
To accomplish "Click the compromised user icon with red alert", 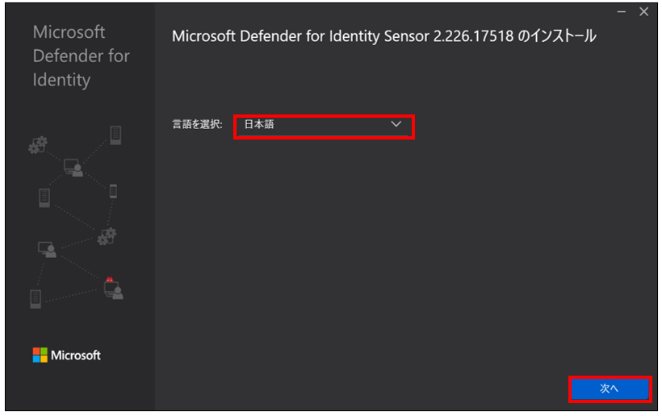I will coord(114,289).
